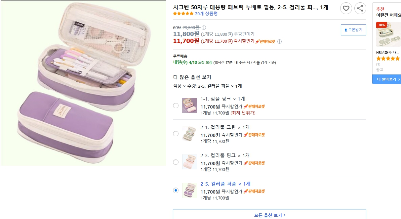Image resolution: width=401 pixels, height=219 pixels.
Task: Click the rocket seller badge near top price
Action: click(265, 41)
